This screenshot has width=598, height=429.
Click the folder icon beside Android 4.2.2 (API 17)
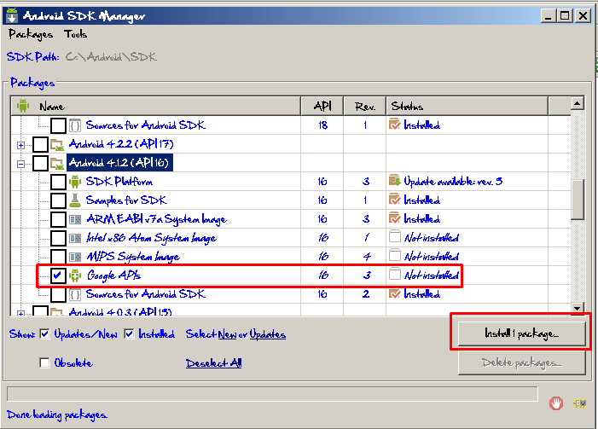pos(57,144)
